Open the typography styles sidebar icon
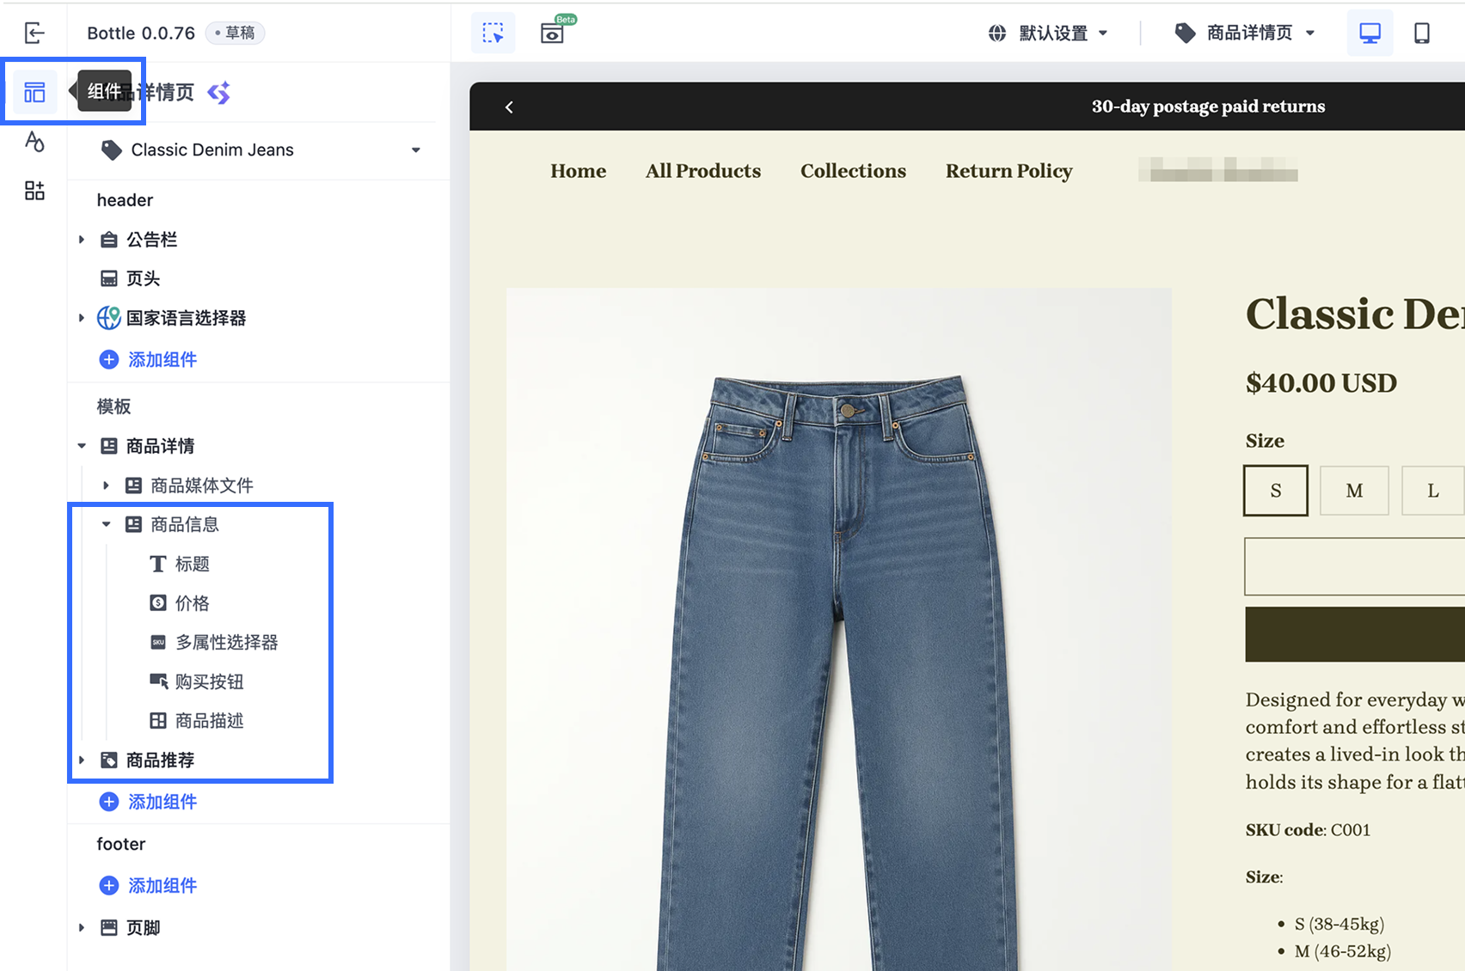1465x971 pixels. coord(34,142)
